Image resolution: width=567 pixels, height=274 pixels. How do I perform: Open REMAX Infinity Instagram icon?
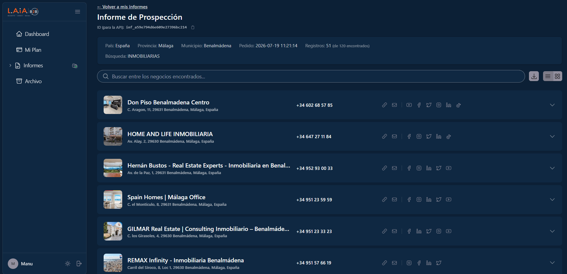(x=409, y=263)
